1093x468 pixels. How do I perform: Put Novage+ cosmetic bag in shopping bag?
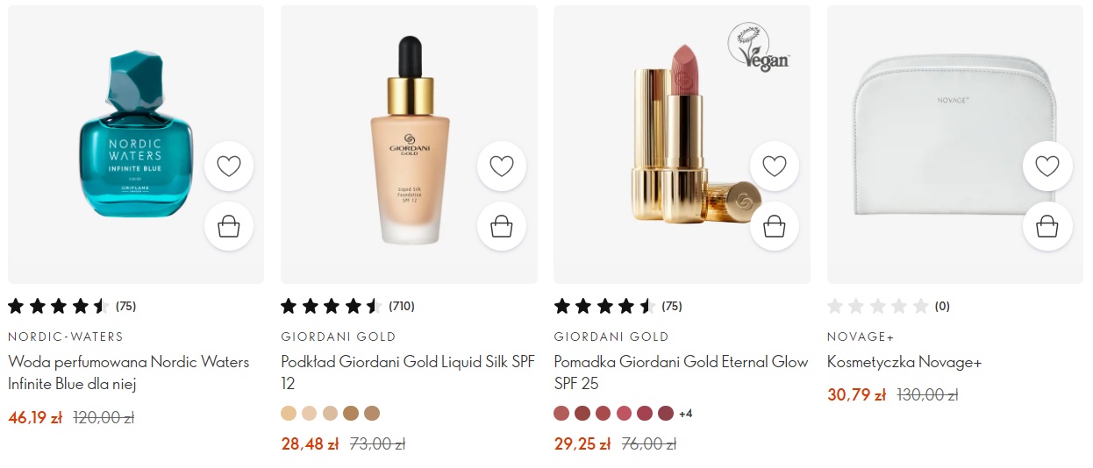coord(1047,226)
